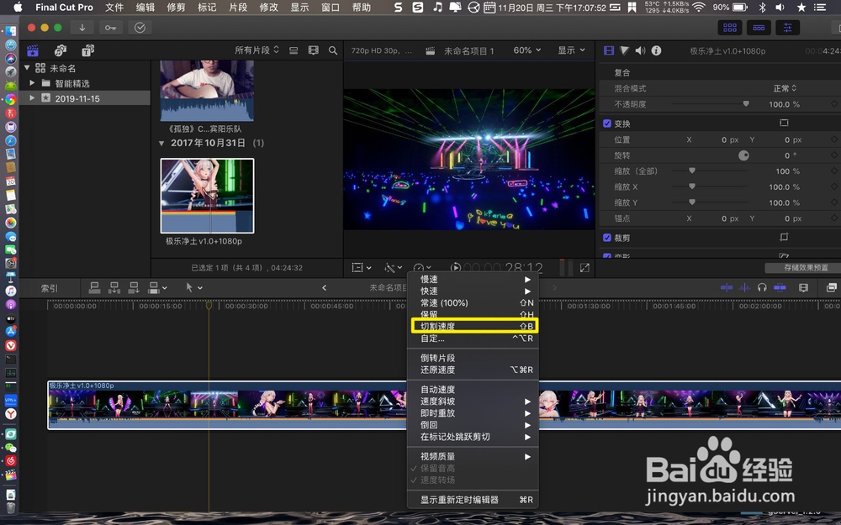Screen dimensions: 841x525
Task: Open photos and audio sidebar icon
Action: [60, 50]
